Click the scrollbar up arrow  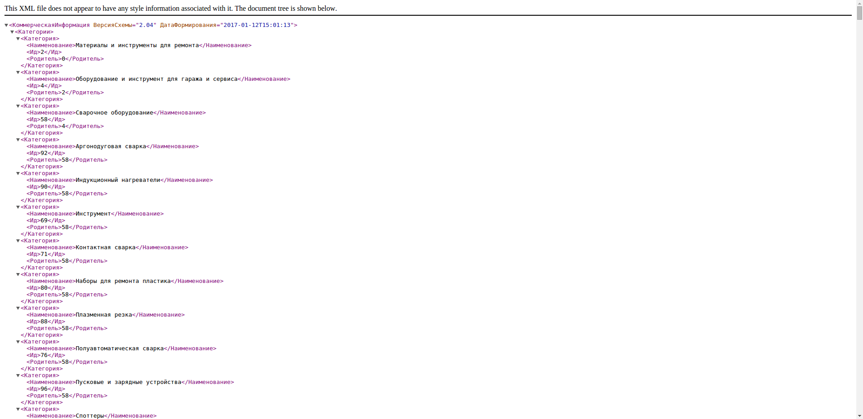pos(859,3)
